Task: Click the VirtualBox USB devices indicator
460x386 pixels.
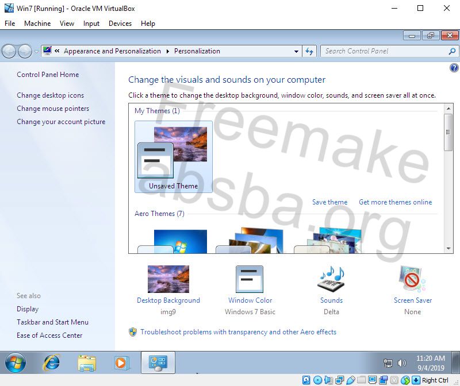Action: click(351, 380)
